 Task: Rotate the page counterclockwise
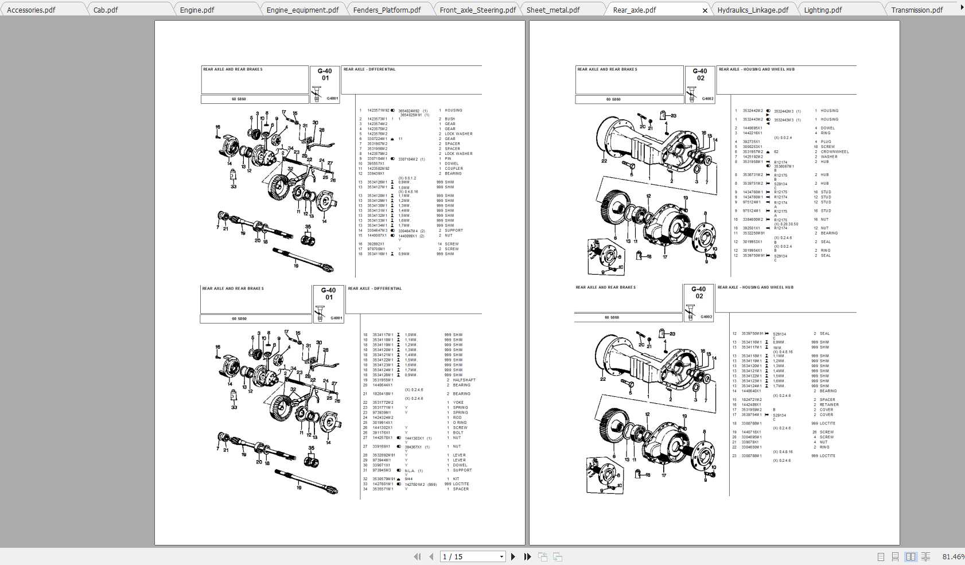(x=542, y=556)
